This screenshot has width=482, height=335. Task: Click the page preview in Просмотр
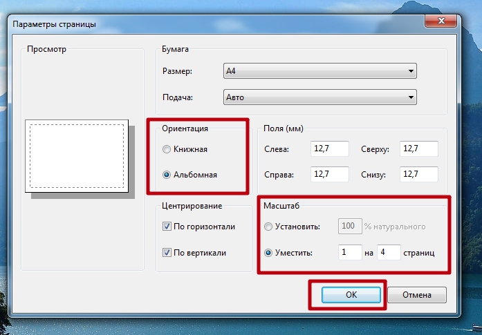click(76, 156)
